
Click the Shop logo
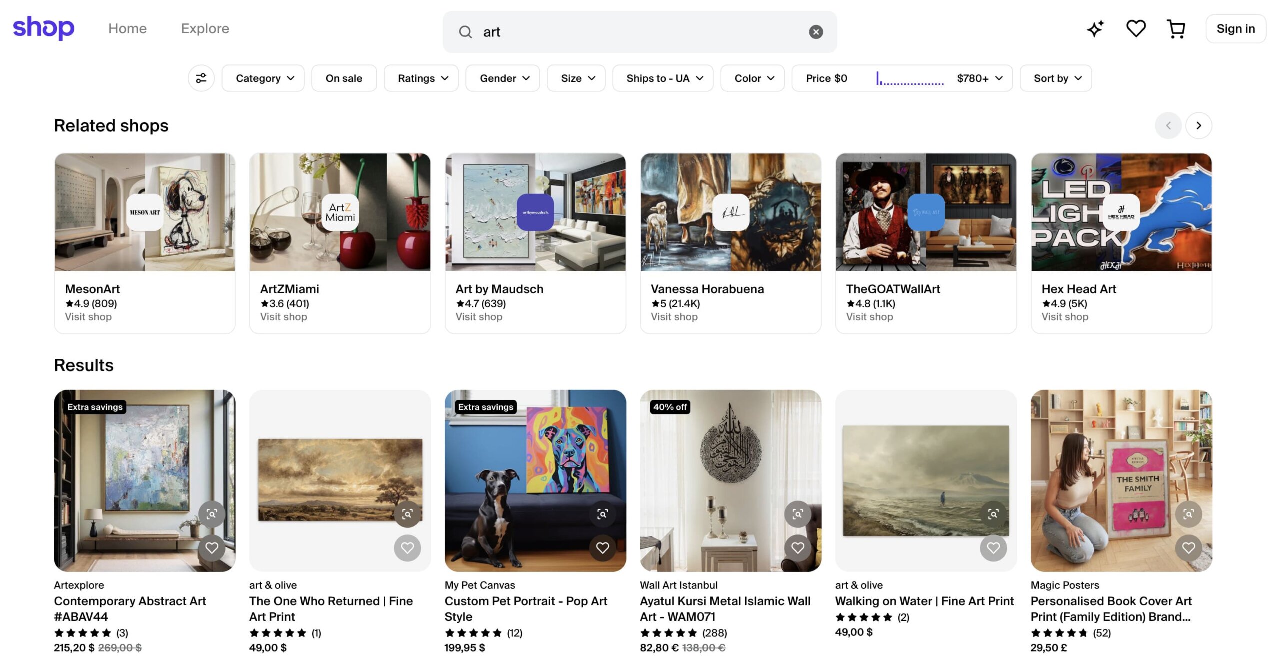tap(43, 28)
